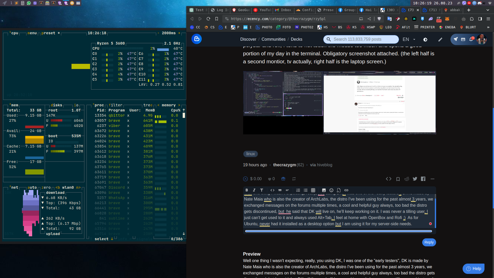Share the post on Twitter
Viewport: 494px width, 278px height.
[415, 179]
